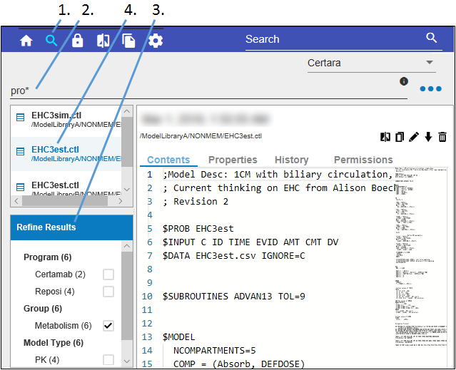Check the Certamab (2) checkbox
This screenshot has height=370, width=456.
(x=108, y=274)
